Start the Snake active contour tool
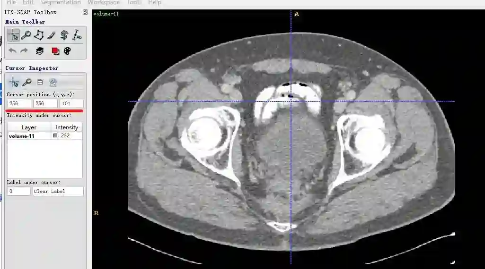485x269 pixels. pos(64,35)
